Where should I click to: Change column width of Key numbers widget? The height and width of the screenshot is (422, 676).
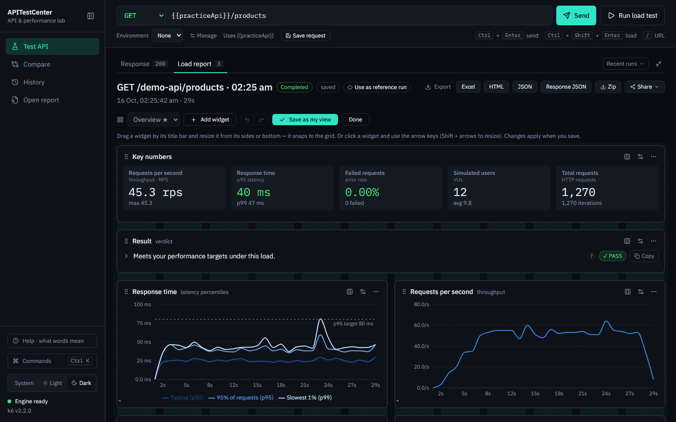pos(627,157)
